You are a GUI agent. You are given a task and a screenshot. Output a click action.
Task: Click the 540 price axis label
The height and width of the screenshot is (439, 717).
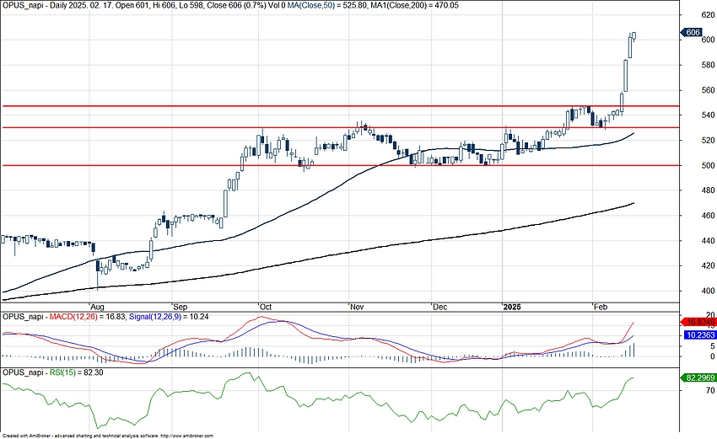point(708,115)
